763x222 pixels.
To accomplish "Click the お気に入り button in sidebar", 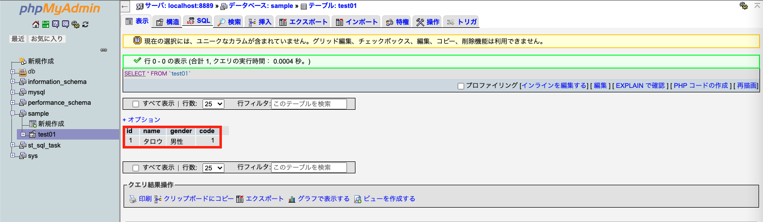I will 48,39.
